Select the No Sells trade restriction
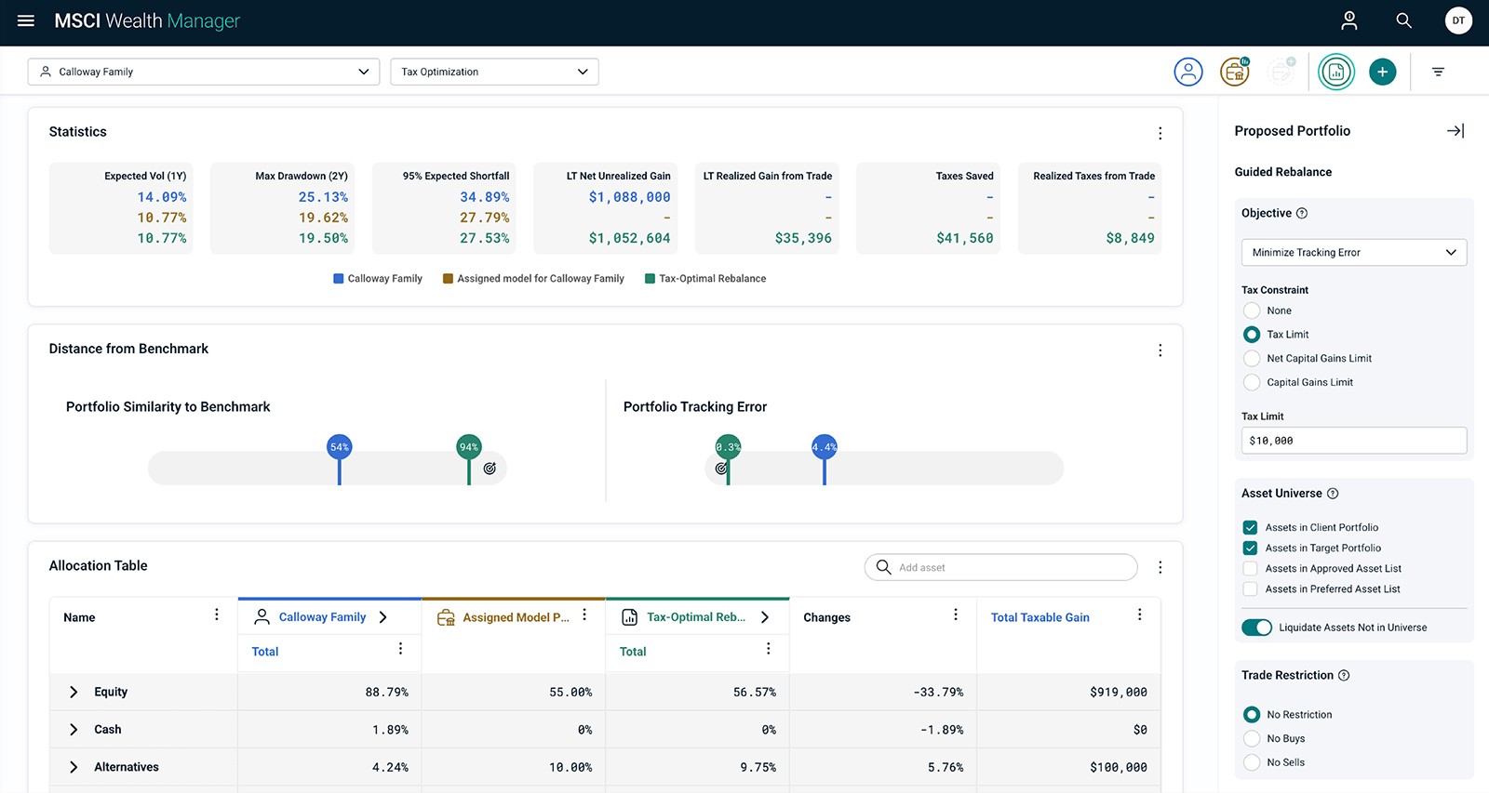 tap(1252, 763)
